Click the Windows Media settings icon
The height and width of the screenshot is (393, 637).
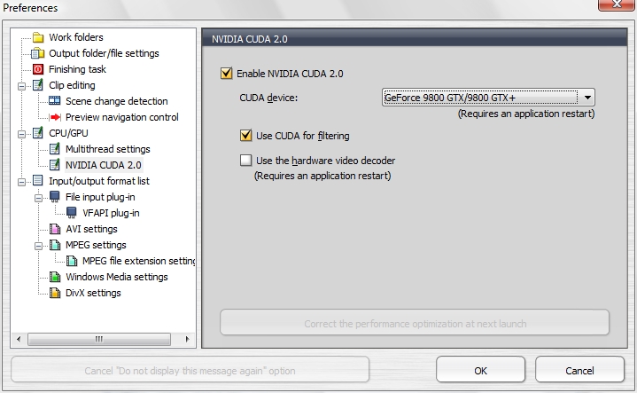54,277
